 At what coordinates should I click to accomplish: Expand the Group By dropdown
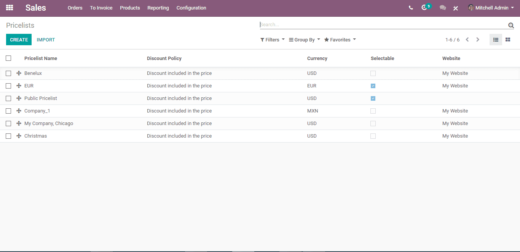[x=304, y=40]
